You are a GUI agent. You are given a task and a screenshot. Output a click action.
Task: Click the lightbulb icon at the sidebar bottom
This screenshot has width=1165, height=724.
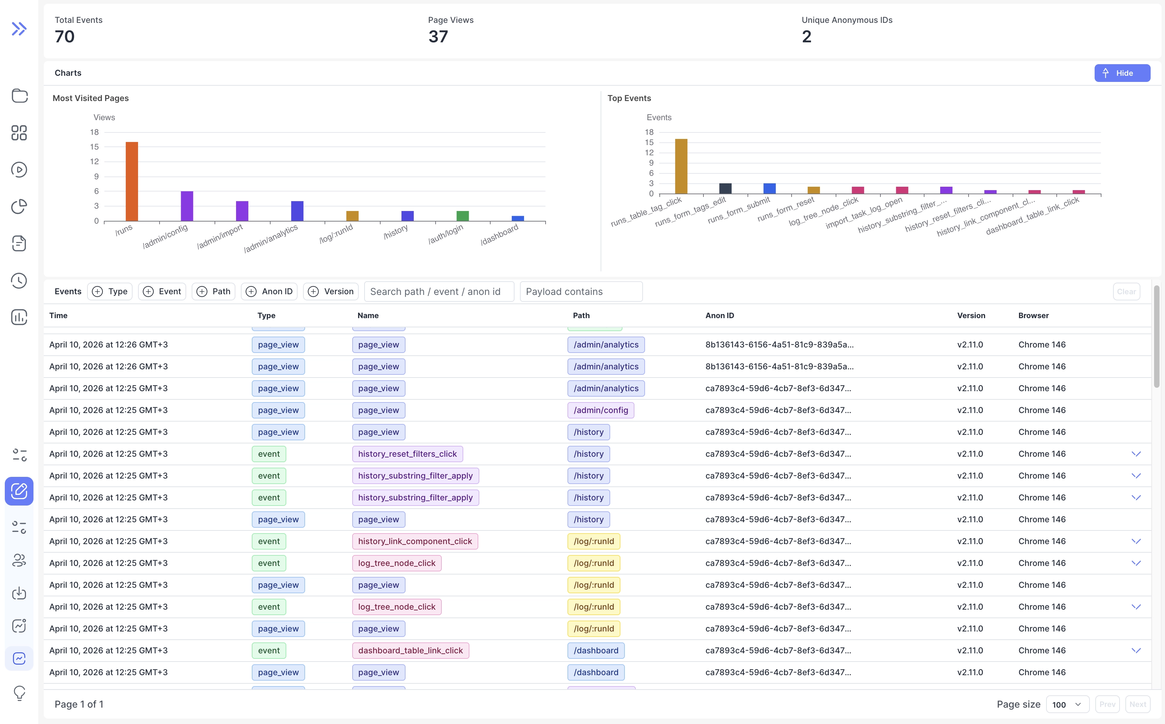tap(19, 693)
